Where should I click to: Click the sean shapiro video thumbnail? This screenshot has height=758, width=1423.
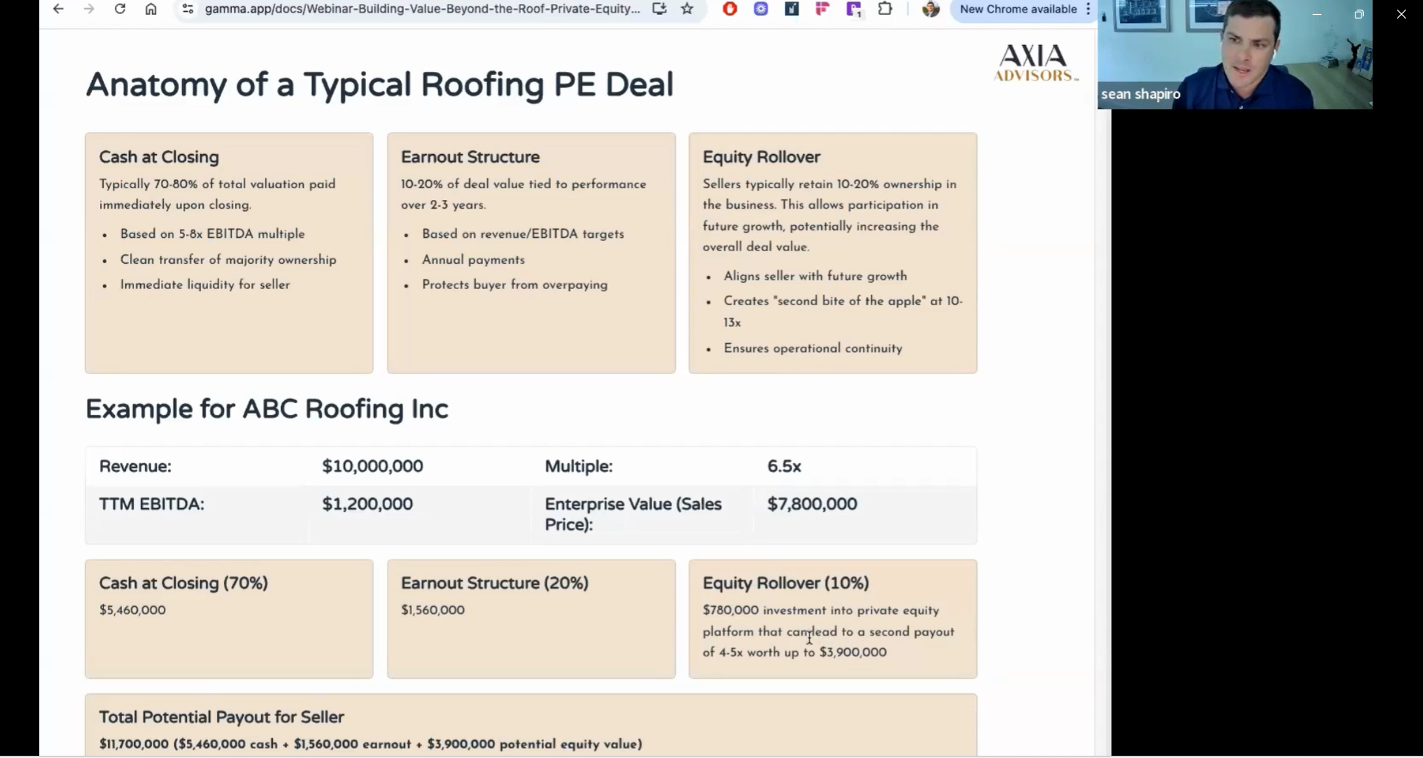1235,55
